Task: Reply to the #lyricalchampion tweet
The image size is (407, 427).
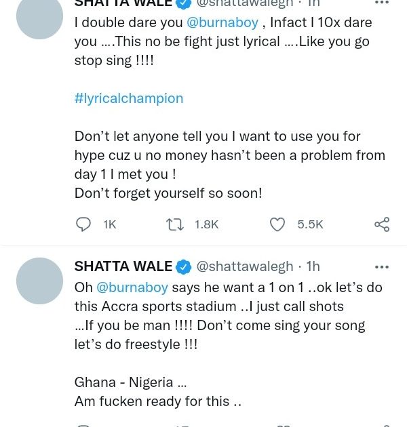Action: [83, 224]
